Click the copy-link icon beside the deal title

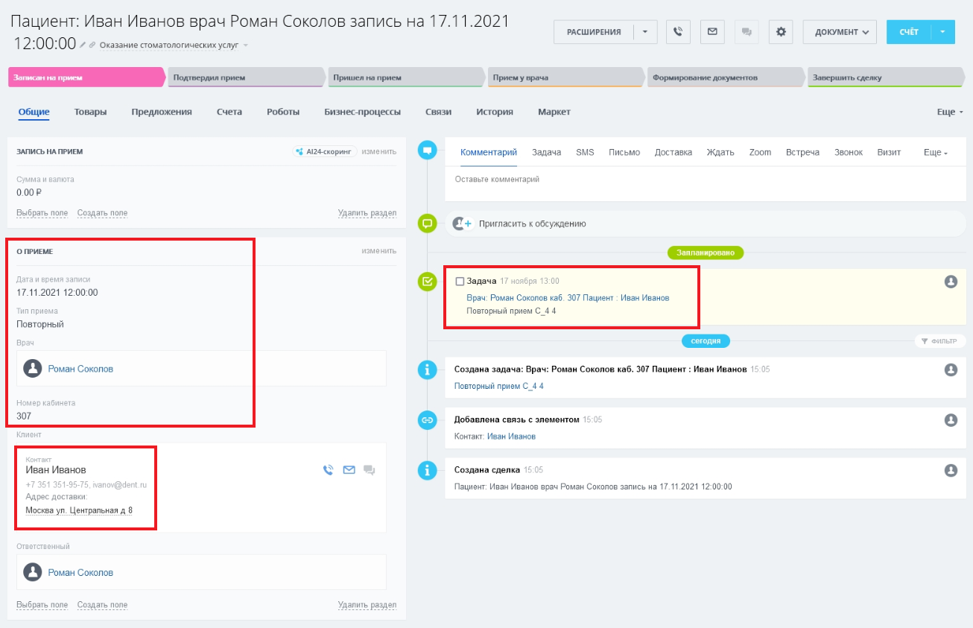click(x=93, y=45)
